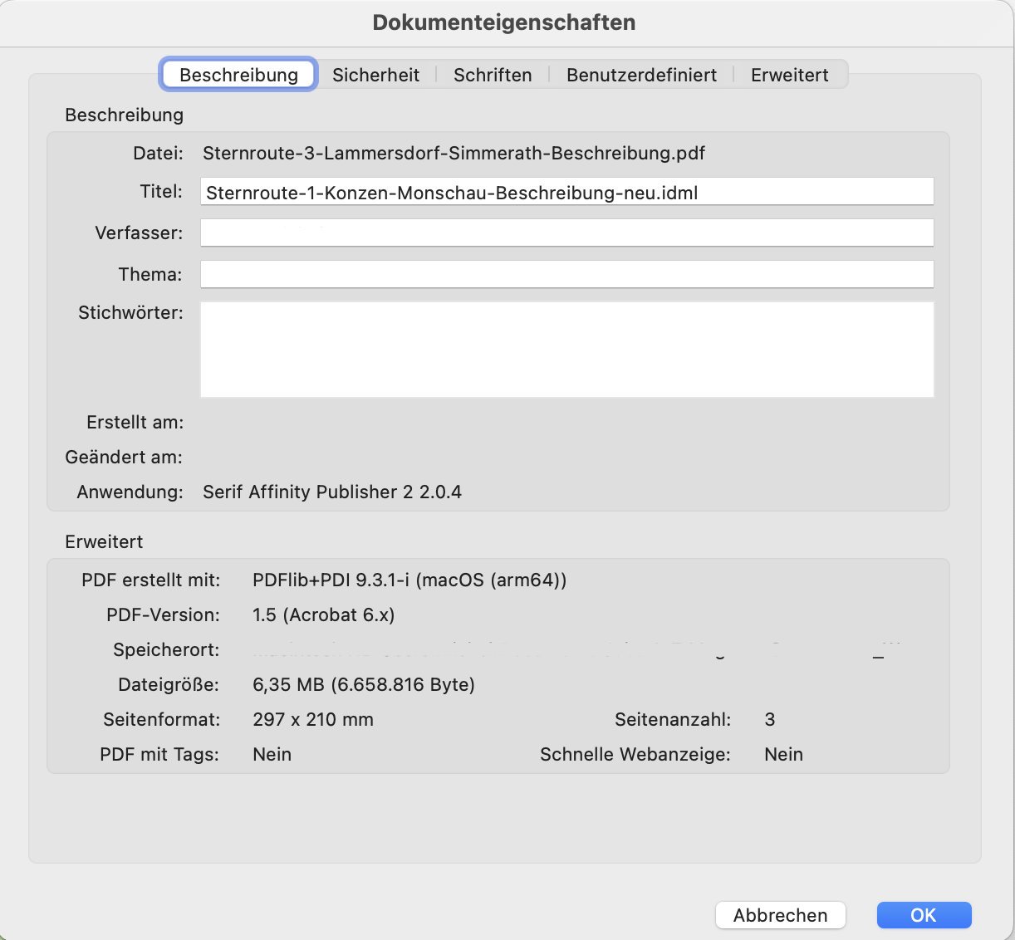
Task: Click the Seitenanzahl value 3
Action: 769,719
